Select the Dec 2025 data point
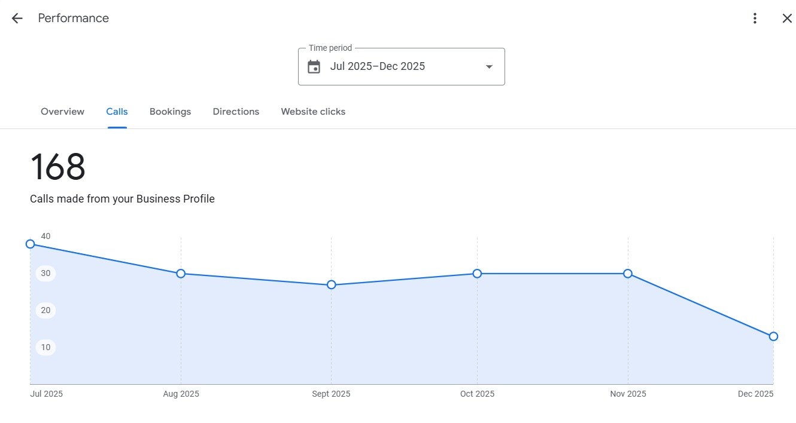This screenshot has width=796, height=423. tap(773, 336)
